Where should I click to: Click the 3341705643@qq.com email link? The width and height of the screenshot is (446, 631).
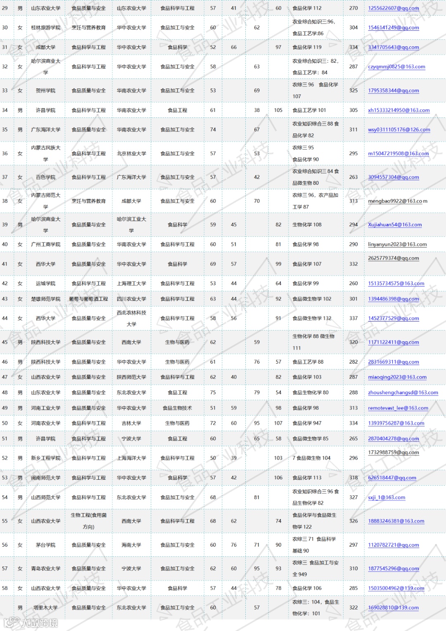pyautogui.click(x=393, y=47)
